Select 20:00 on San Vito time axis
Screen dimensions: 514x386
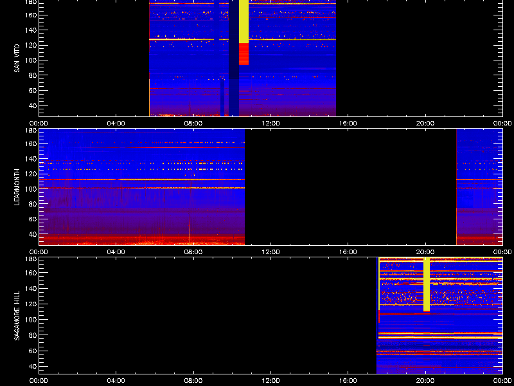[425, 124]
